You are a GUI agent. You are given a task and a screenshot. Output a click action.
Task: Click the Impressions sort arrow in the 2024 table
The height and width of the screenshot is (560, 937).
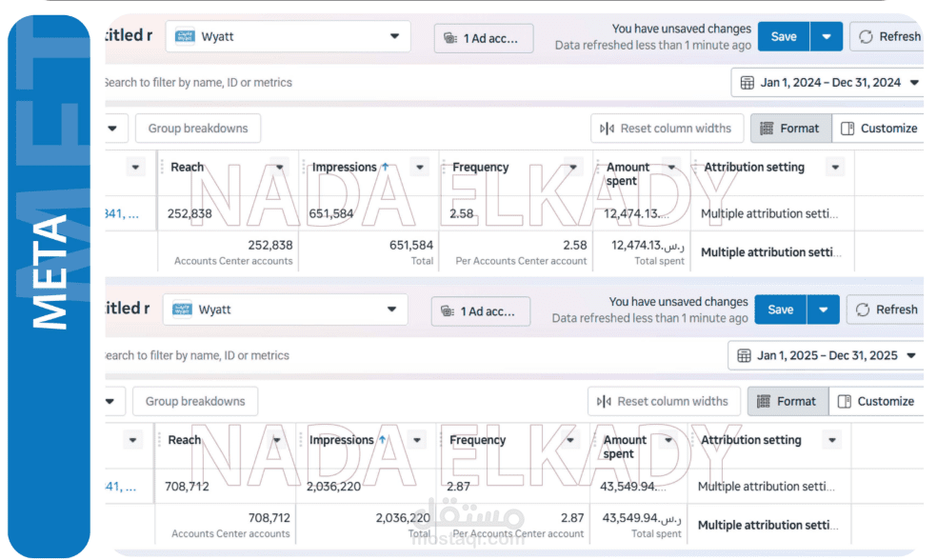pyautogui.click(x=386, y=168)
